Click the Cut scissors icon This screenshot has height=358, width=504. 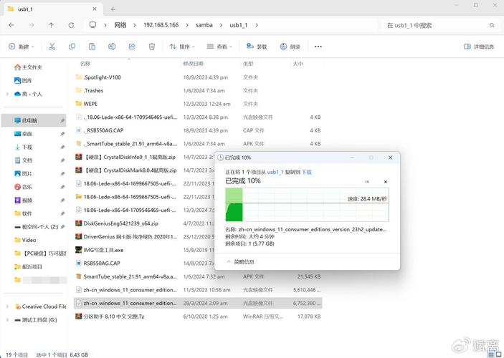pyautogui.click(x=52, y=47)
